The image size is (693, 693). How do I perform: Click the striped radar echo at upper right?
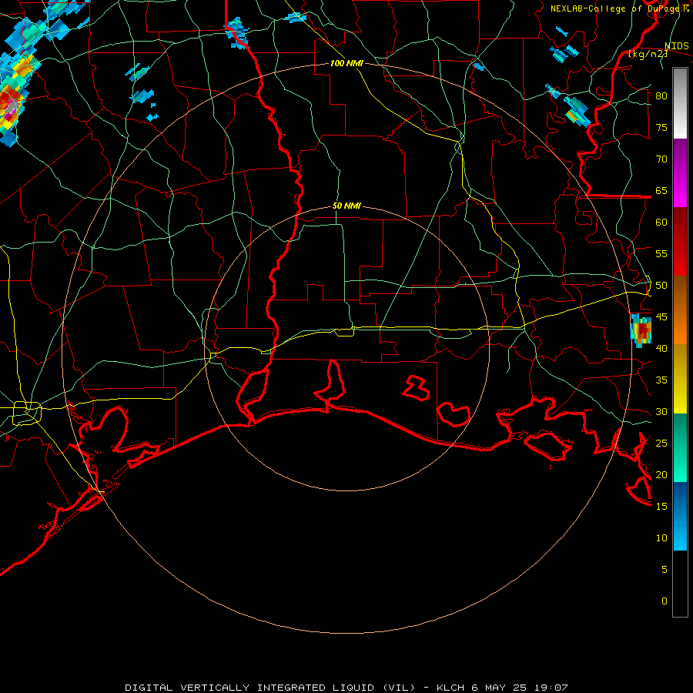pyautogui.click(x=576, y=110)
